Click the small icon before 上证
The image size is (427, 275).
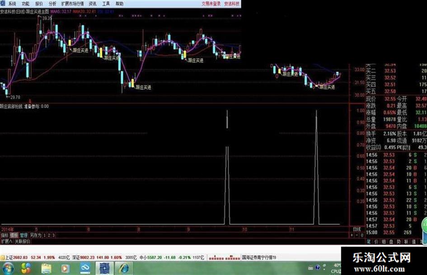pos(2,257)
